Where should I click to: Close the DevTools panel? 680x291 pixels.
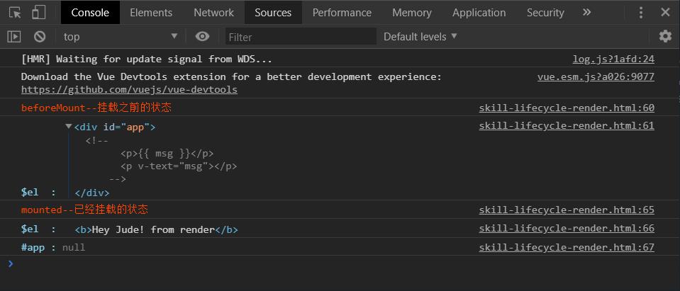pyautogui.click(x=665, y=13)
